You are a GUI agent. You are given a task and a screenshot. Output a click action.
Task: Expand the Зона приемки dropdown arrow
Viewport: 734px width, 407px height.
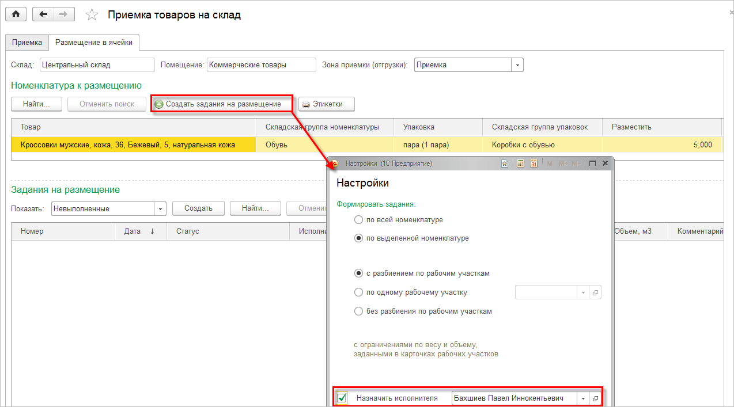click(517, 65)
